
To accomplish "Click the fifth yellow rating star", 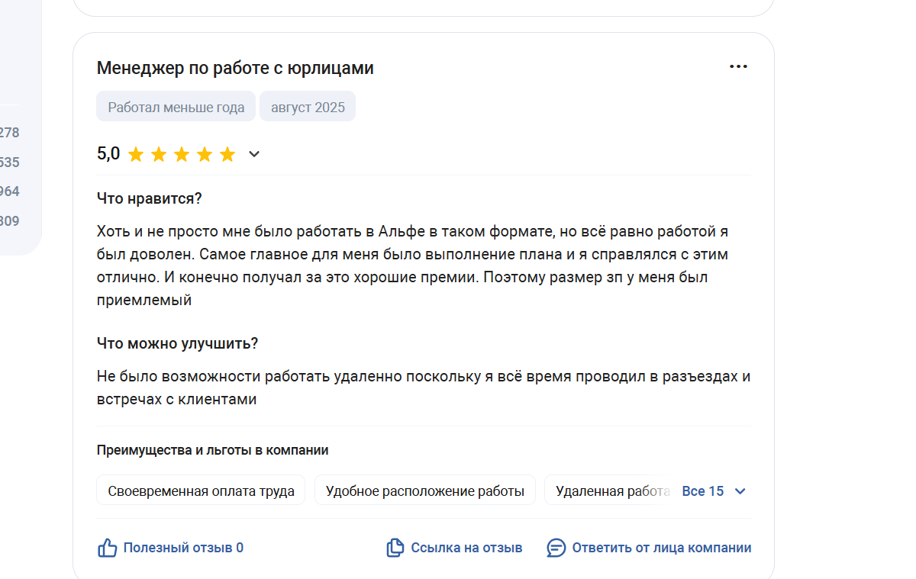I will (x=227, y=155).
